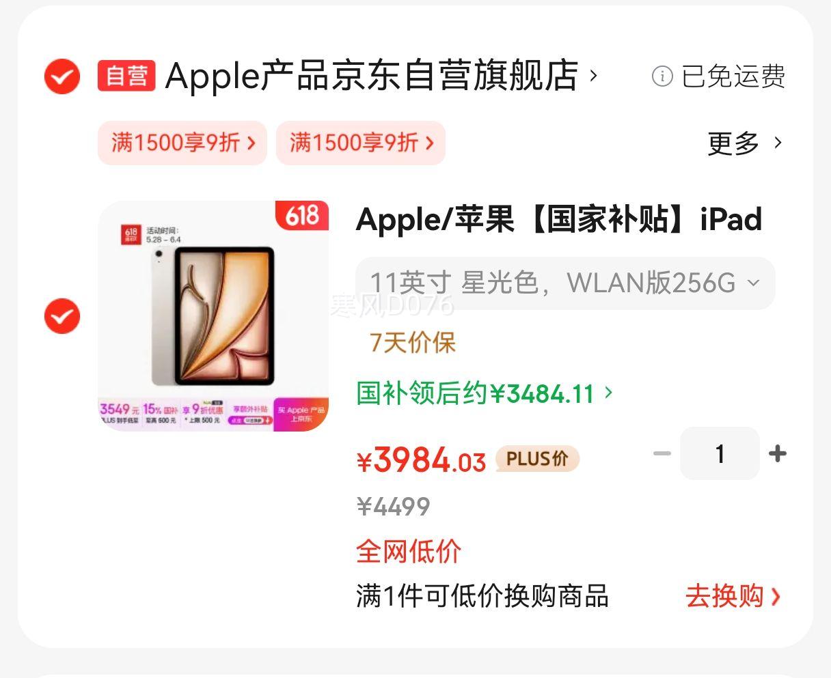831x678 pixels.
Task: Tap the info icon beside 已免运费
Action: (x=662, y=76)
